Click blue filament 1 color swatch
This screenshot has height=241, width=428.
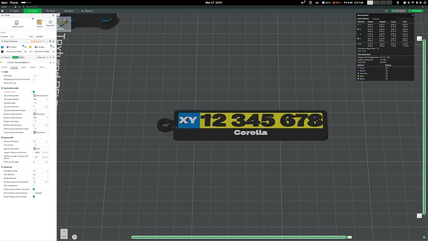(2, 47)
